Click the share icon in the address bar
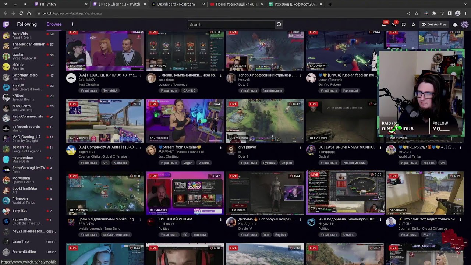This screenshot has width=471, height=265. point(408,13)
